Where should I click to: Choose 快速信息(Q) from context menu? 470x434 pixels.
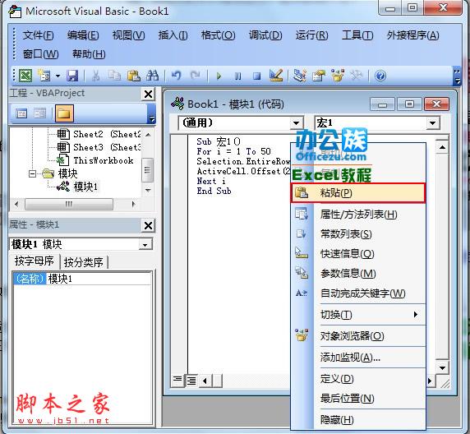pos(358,254)
